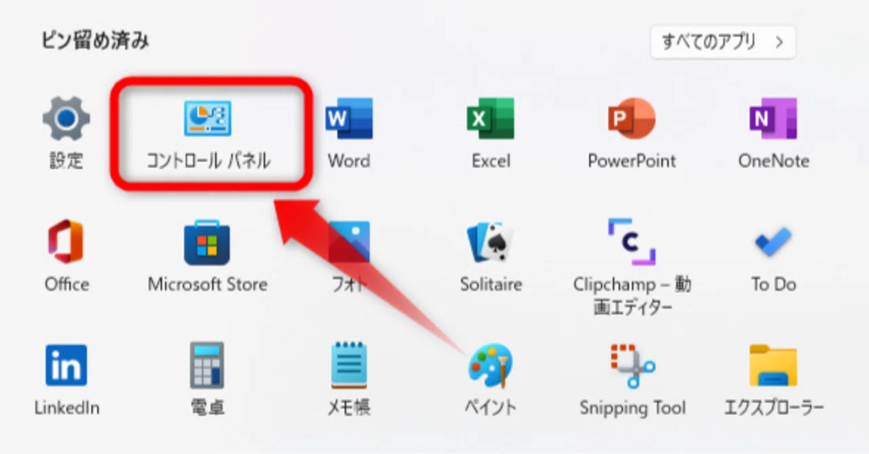This screenshot has height=454, width=869.
Task: Launch the Solitaire cards icon
Action: click(491, 242)
